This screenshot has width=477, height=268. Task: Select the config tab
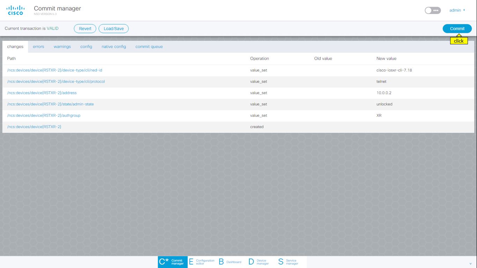point(86,47)
